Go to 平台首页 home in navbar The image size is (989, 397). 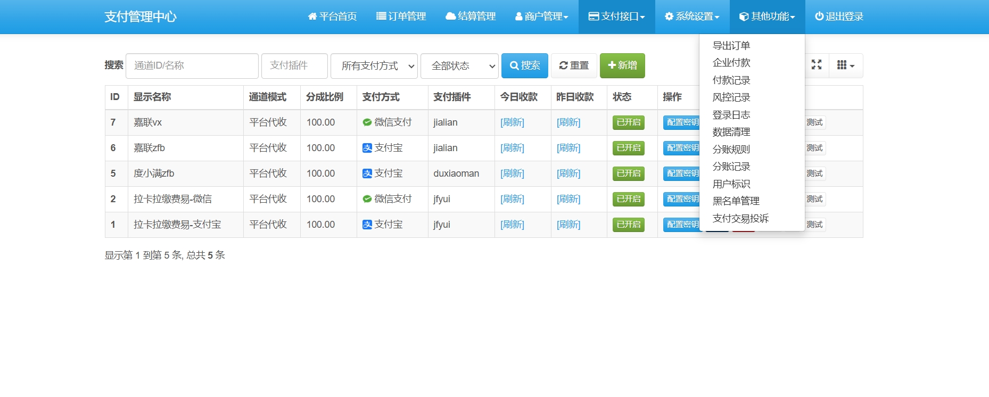pyautogui.click(x=332, y=16)
